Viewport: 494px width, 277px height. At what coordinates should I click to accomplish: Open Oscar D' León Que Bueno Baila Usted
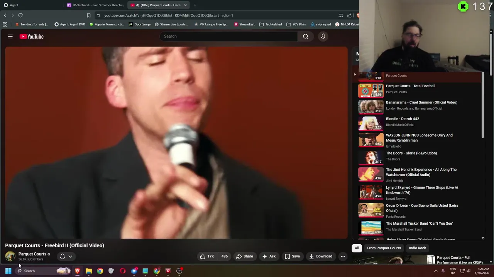coord(417,210)
